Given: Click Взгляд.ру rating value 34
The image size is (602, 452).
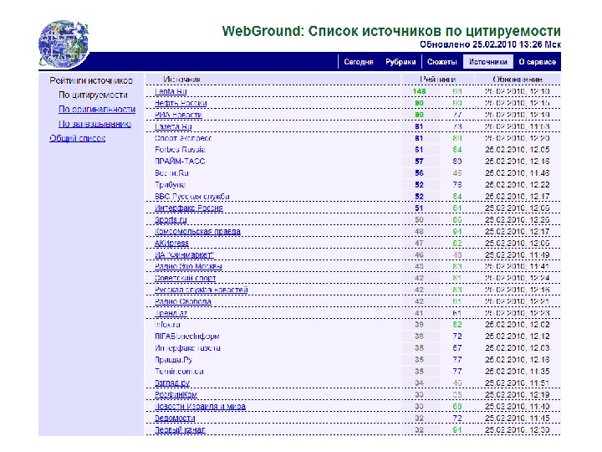Looking at the screenshot, I should point(419,383).
